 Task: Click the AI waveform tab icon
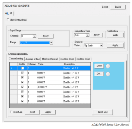7,13
